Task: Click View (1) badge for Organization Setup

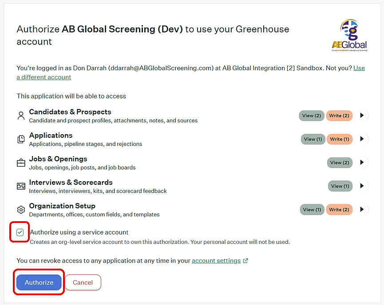Action: (312, 210)
